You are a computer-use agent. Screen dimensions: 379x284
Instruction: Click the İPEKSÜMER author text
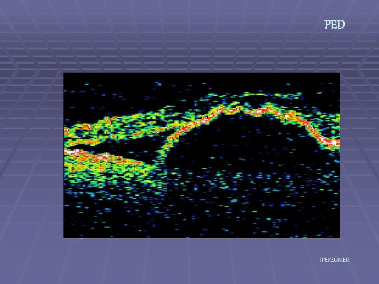click(x=335, y=260)
